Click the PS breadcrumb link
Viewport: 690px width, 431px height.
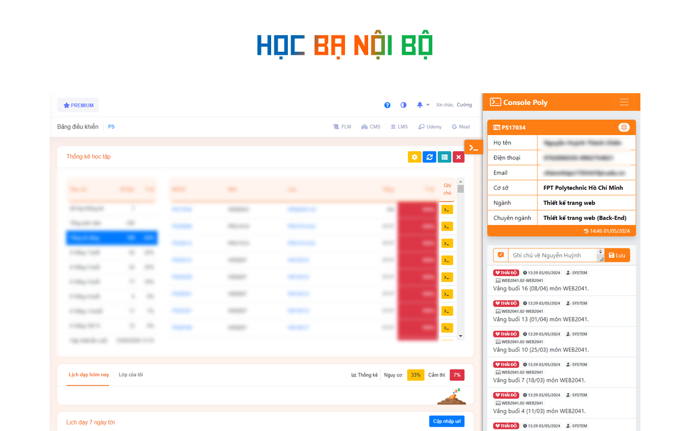tap(111, 127)
